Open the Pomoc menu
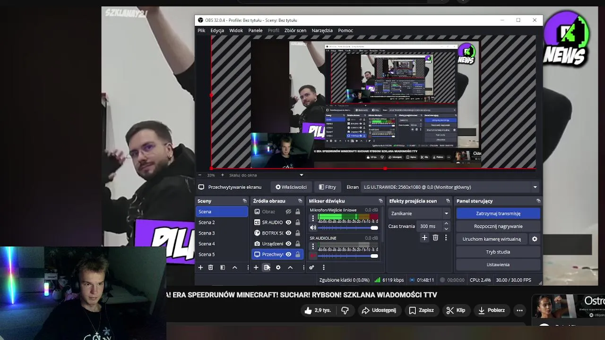This screenshot has height=340, width=605. [346, 30]
